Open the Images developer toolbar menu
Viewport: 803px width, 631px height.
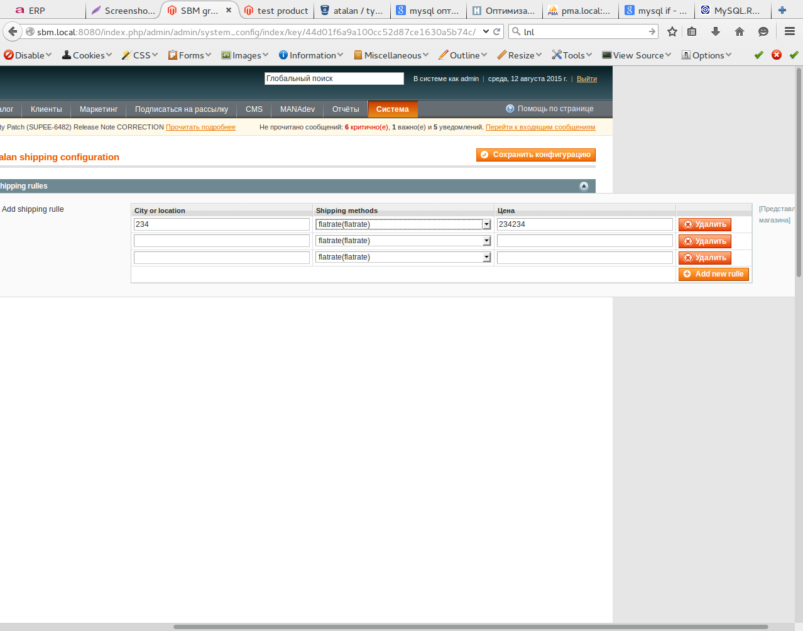[245, 55]
